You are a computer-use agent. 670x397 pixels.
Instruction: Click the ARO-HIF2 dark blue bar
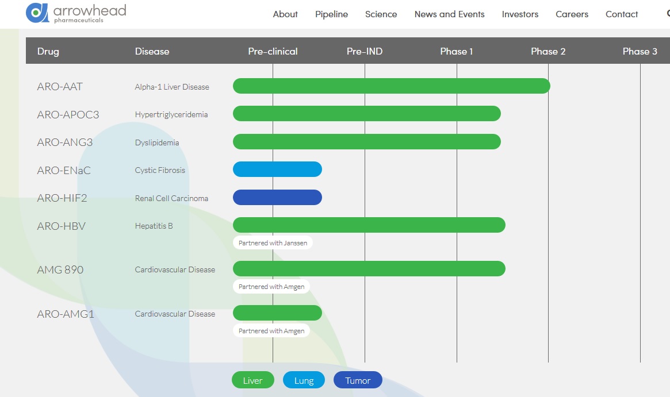click(x=277, y=198)
